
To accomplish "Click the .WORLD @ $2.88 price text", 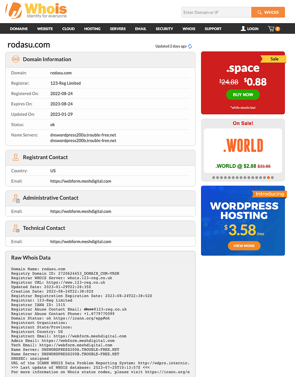I will pos(236,166).
